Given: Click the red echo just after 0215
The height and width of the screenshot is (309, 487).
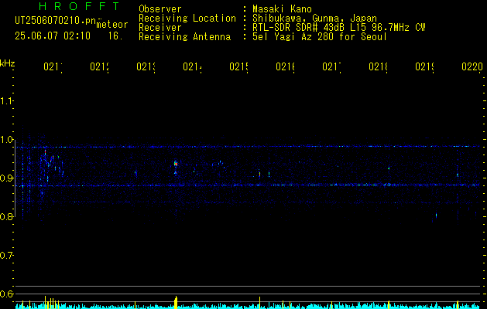Looking at the screenshot, I should coord(259,174).
